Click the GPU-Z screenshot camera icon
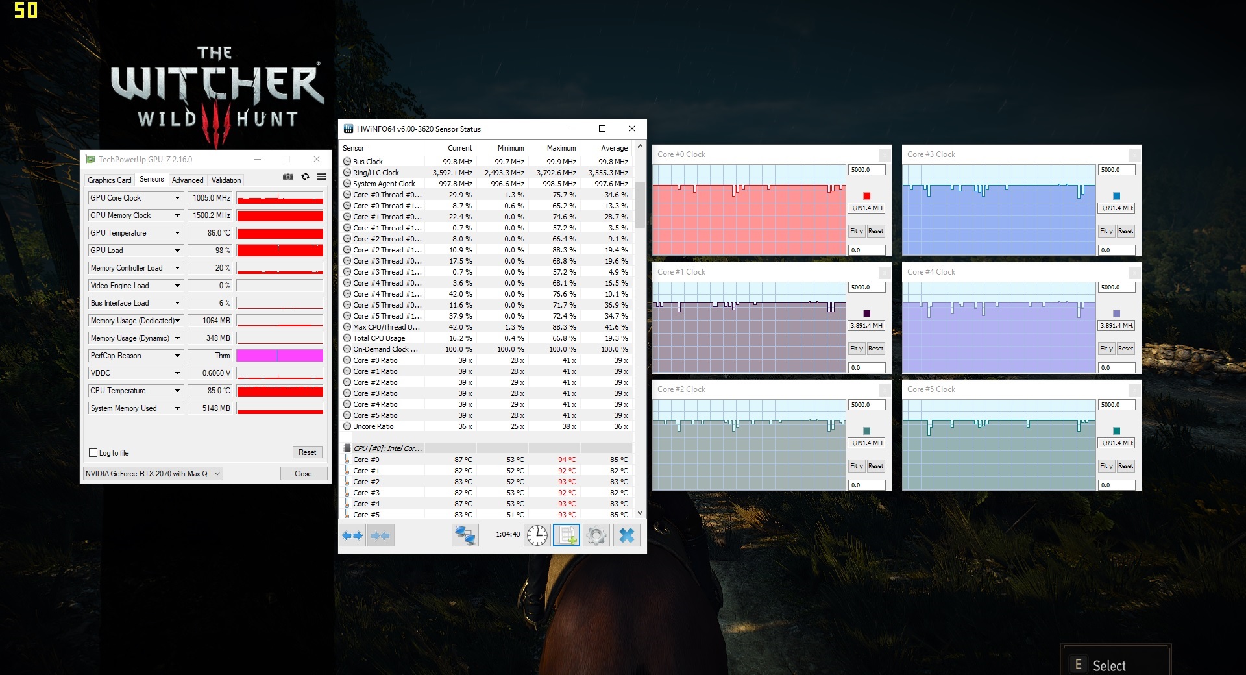This screenshot has height=675, width=1246. tap(288, 177)
